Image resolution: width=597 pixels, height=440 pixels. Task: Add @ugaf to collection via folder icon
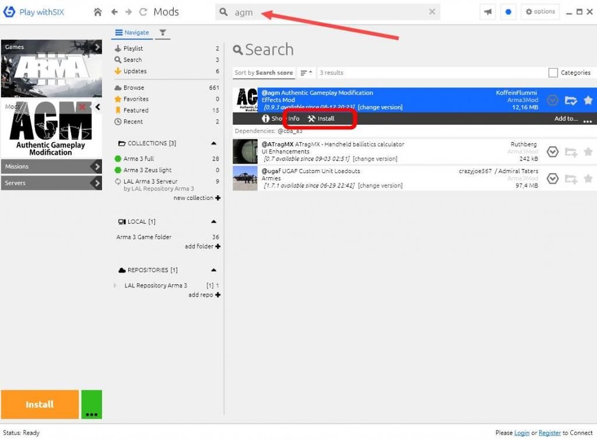[571, 179]
